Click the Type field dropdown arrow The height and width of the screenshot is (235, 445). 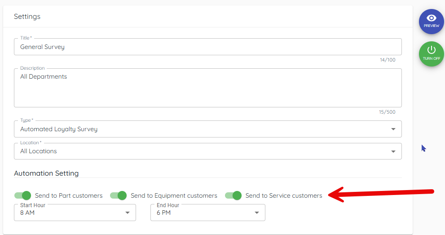point(393,129)
